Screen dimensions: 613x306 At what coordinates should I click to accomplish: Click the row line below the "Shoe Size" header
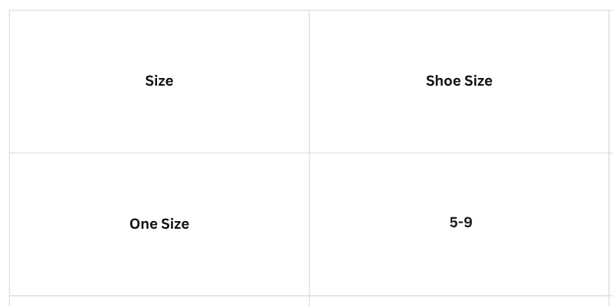coord(459,153)
